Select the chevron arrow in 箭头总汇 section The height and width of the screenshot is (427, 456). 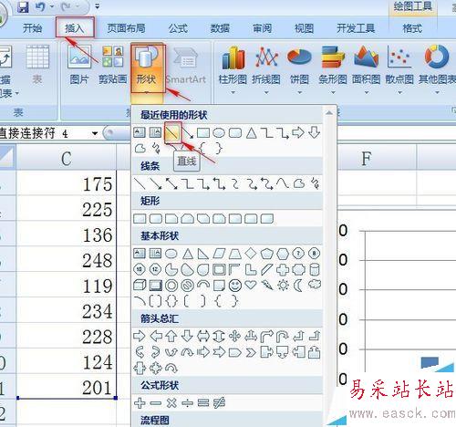(x=251, y=352)
